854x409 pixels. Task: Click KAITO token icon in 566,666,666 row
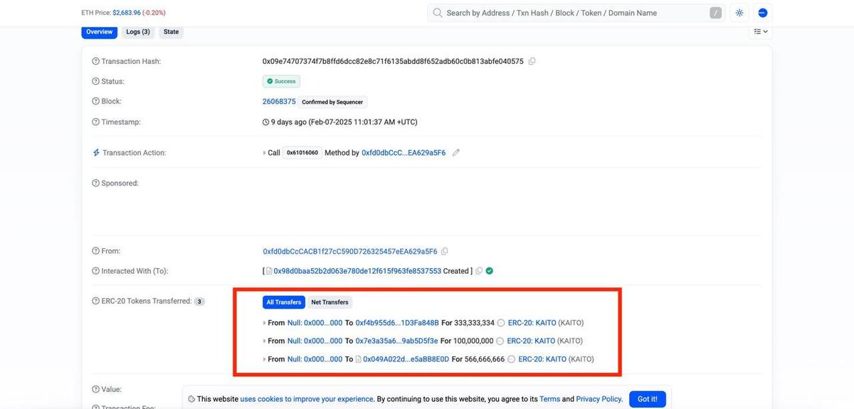[512, 359]
